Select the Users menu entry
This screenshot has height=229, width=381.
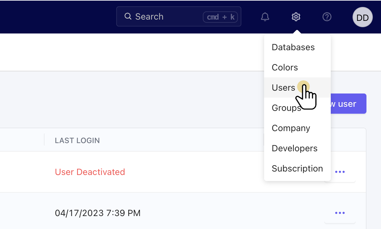[283, 88]
